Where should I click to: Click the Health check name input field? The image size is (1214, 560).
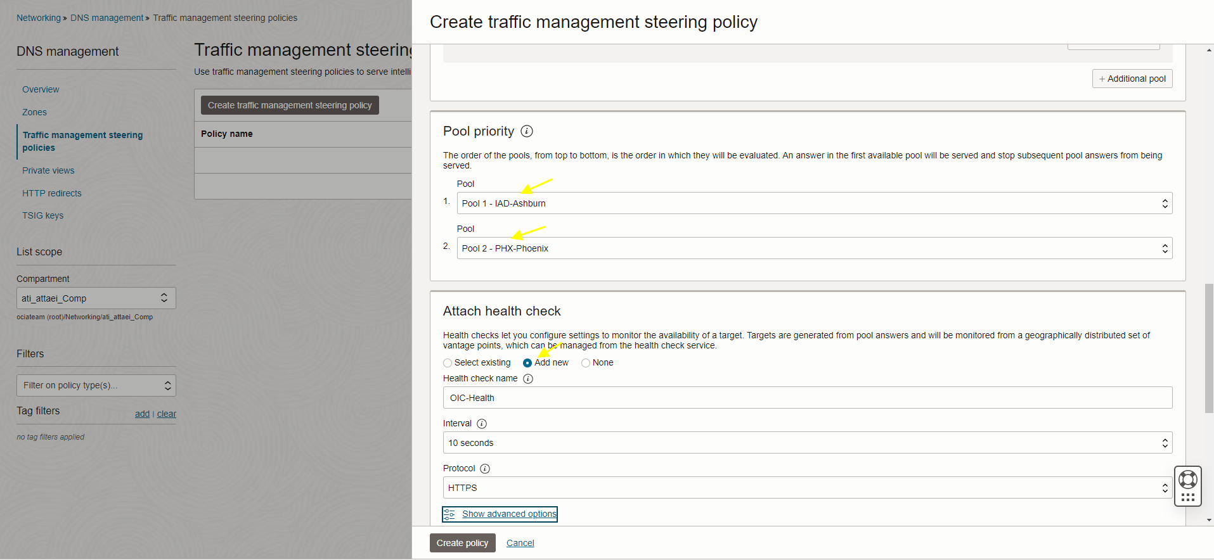click(x=807, y=398)
